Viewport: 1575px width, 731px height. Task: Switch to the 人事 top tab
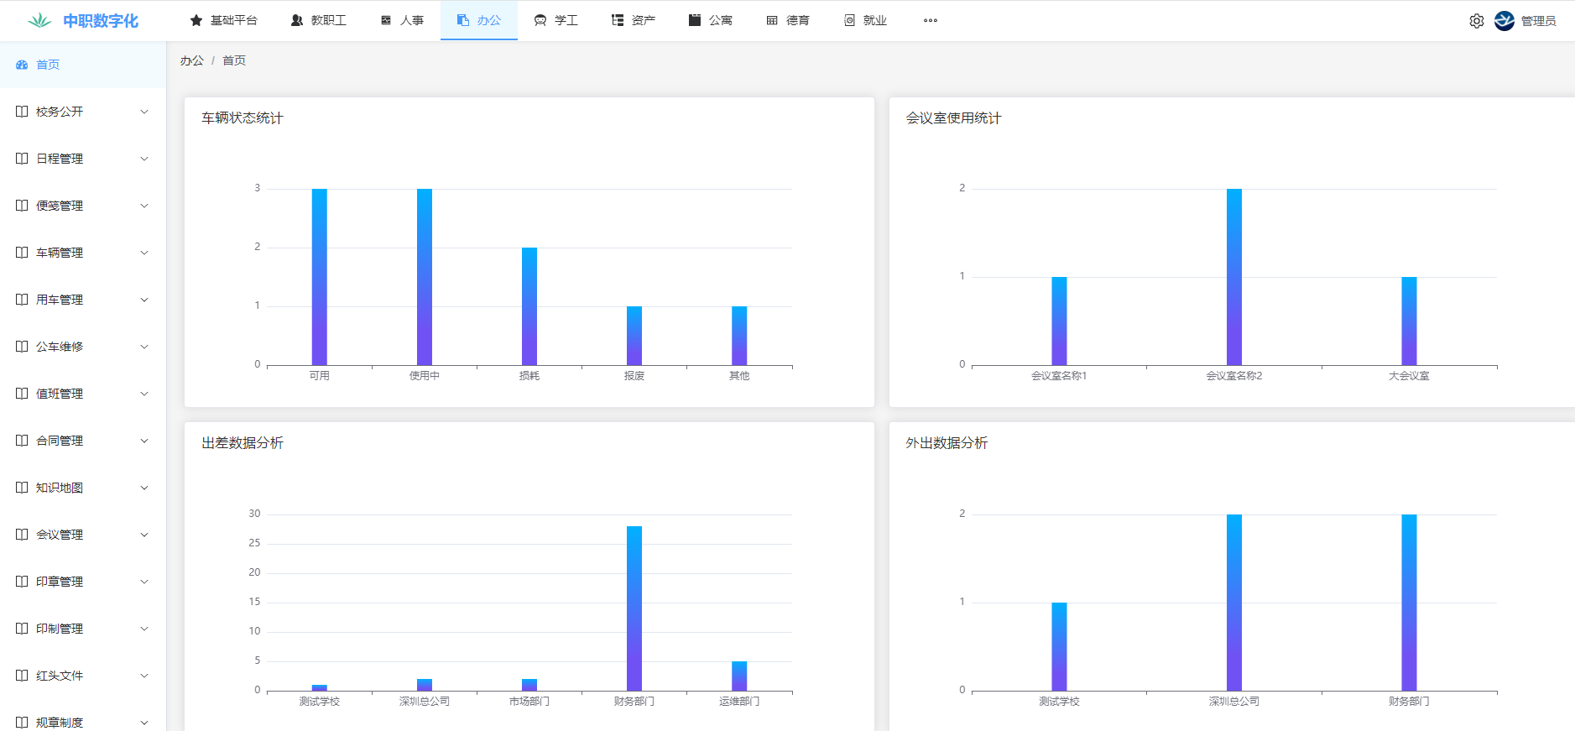coord(402,20)
